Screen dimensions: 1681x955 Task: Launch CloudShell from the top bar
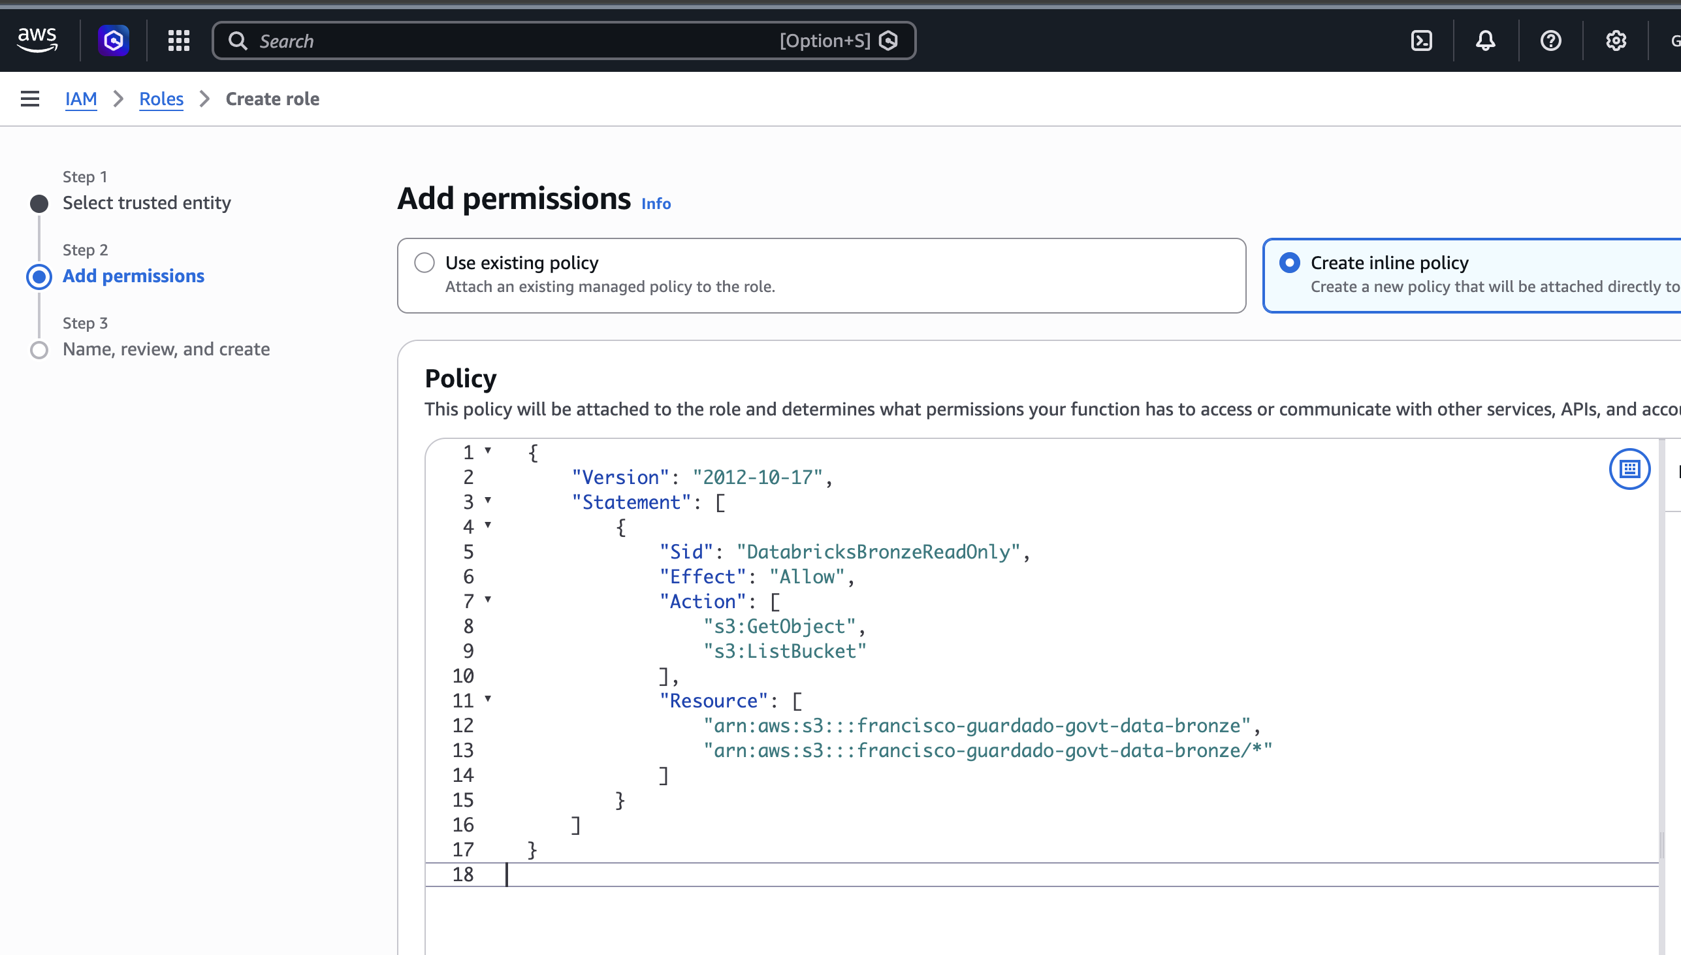[x=1420, y=40]
